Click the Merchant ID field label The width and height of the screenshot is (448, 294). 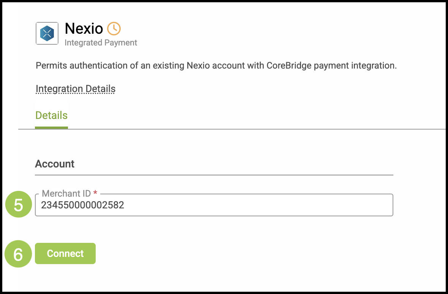66,194
